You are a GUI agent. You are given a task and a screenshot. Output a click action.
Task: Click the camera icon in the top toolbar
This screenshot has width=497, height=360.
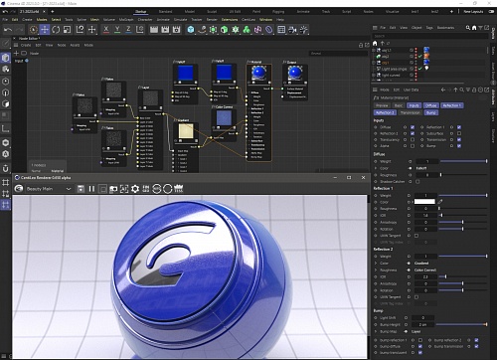click(x=292, y=30)
